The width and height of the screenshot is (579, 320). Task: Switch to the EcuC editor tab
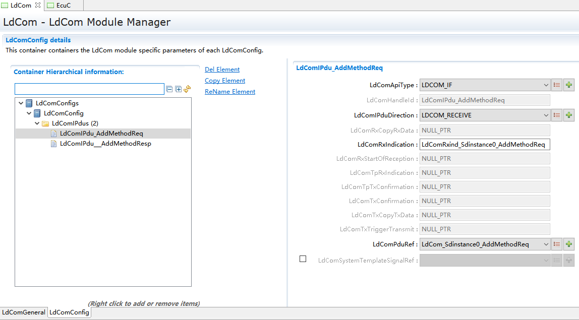(63, 6)
